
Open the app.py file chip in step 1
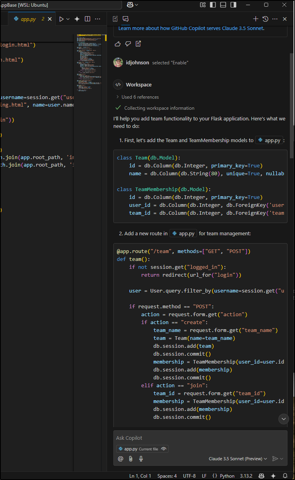point(269,140)
